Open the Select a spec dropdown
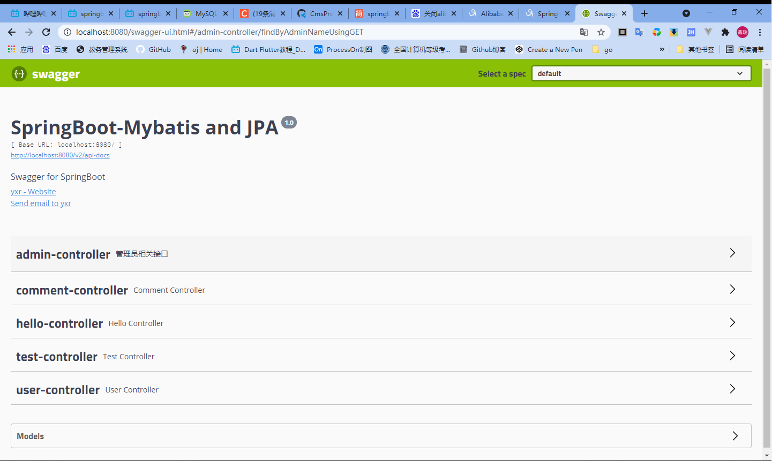This screenshot has width=772, height=461. [641, 73]
